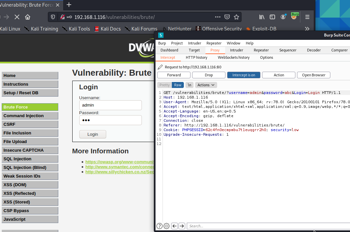Forward the intercepted request

tap(174, 75)
